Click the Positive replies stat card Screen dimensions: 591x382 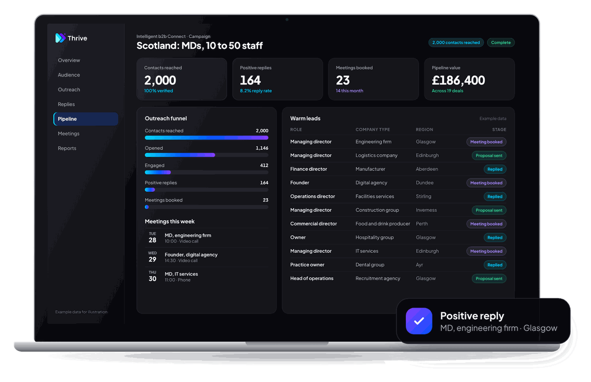coord(278,79)
